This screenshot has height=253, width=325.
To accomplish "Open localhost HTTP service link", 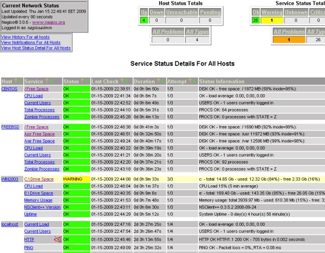I will click(29, 240).
